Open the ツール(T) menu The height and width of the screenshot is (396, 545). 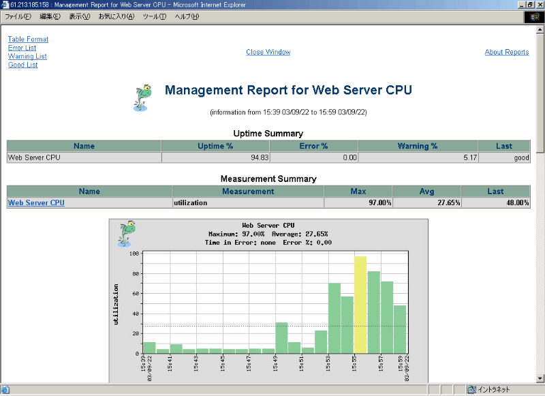pos(155,16)
